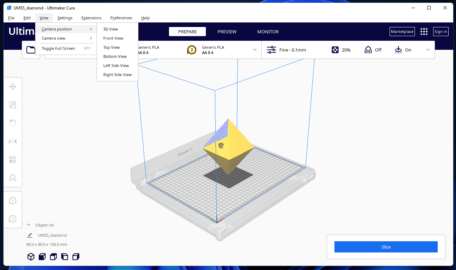Select the Scale tool
Screen dimensions: 456x270
click(x=13, y=105)
